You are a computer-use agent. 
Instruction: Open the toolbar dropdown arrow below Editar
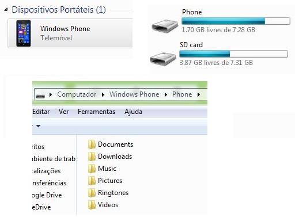click(x=39, y=126)
